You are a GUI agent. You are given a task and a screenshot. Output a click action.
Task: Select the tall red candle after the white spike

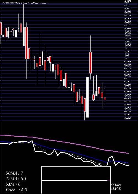tap(91, 63)
